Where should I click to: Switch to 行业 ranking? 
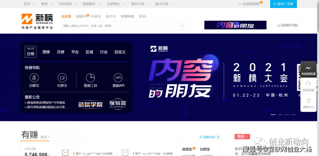pos(104,52)
